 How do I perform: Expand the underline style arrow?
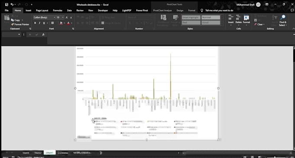point(47,23)
